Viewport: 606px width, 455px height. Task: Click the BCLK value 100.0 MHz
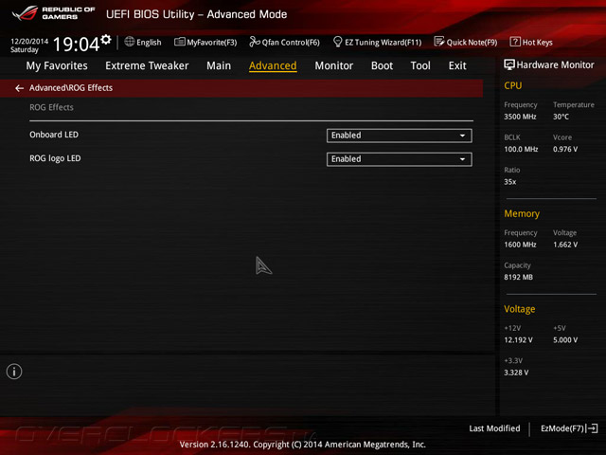[521, 150]
